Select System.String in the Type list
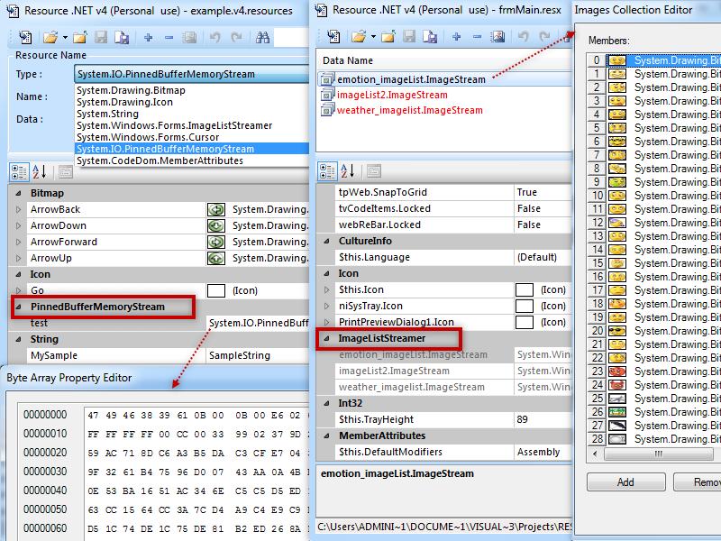Screen dimensions: 721x541 pyautogui.click(x=107, y=114)
